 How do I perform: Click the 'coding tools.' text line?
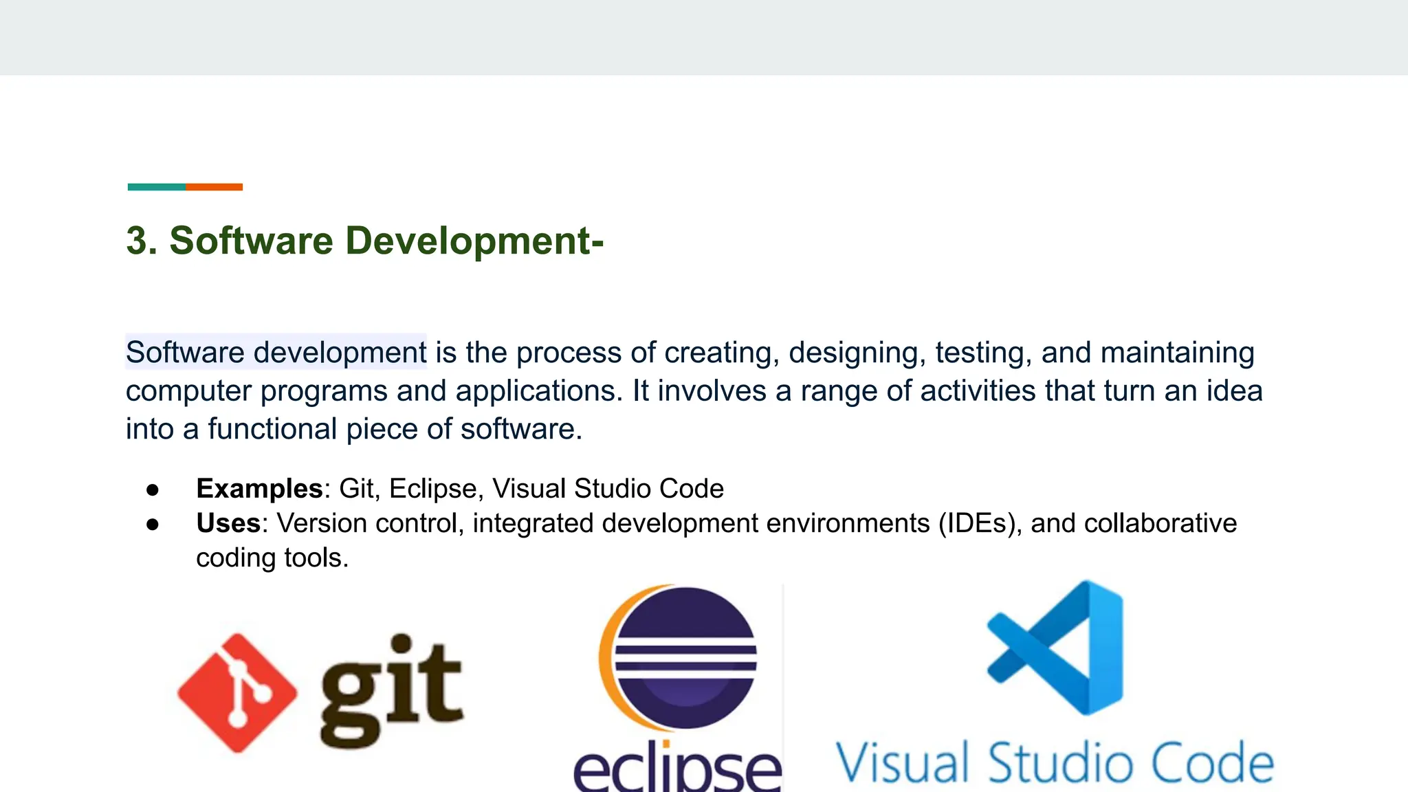pyautogui.click(x=272, y=558)
